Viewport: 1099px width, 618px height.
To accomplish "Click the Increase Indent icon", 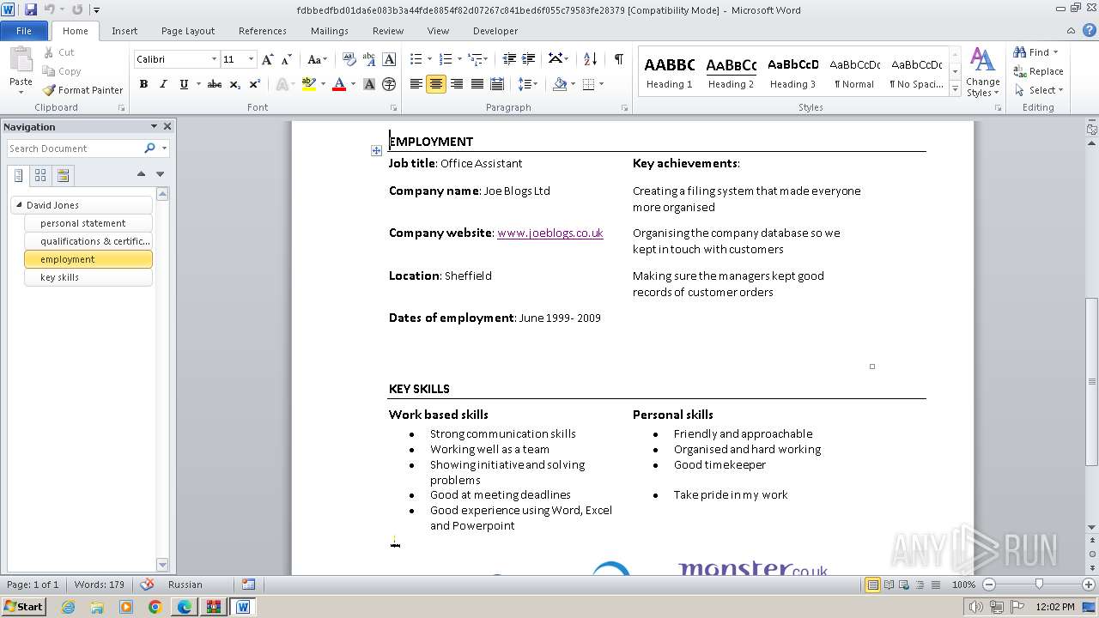I will point(530,59).
